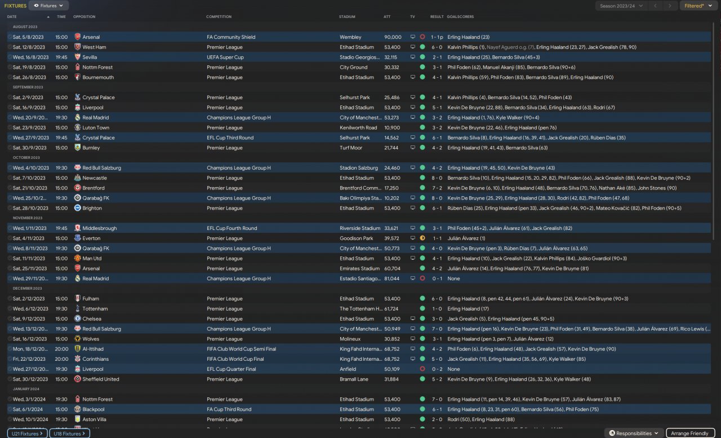Sort by the Goalscorers column header
721x438 pixels.
[461, 17]
